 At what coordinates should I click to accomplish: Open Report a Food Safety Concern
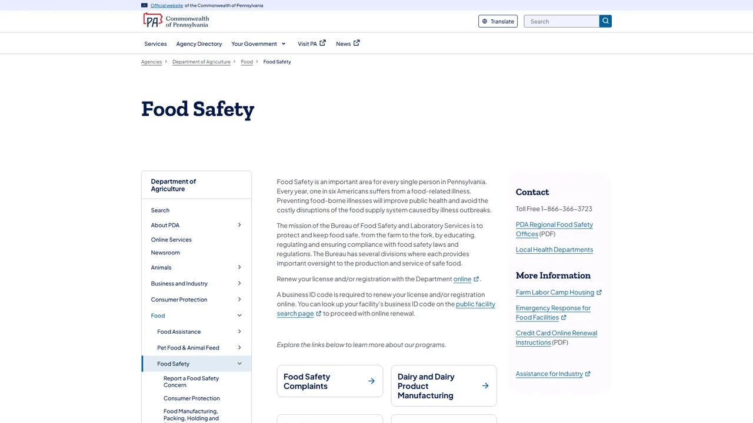click(191, 382)
